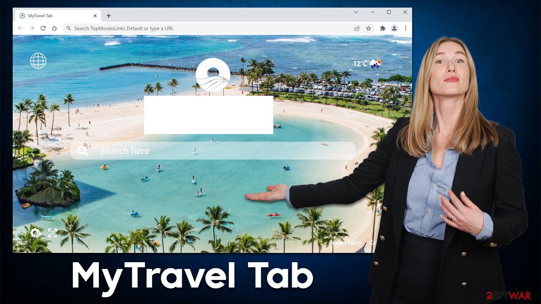Viewport: 541px width, 304px height.
Task: Click the white banner box above search
Action: coord(208,115)
